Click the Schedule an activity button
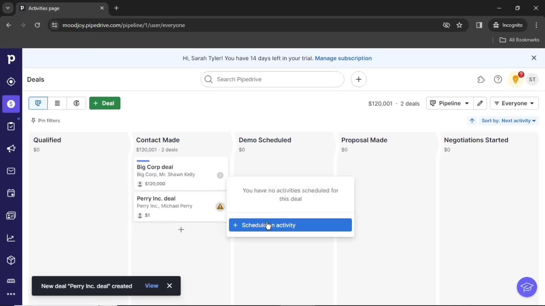The image size is (545, 306). click(x=290, y=225)
